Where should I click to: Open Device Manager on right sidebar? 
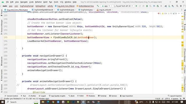click(x=185, y=55)
